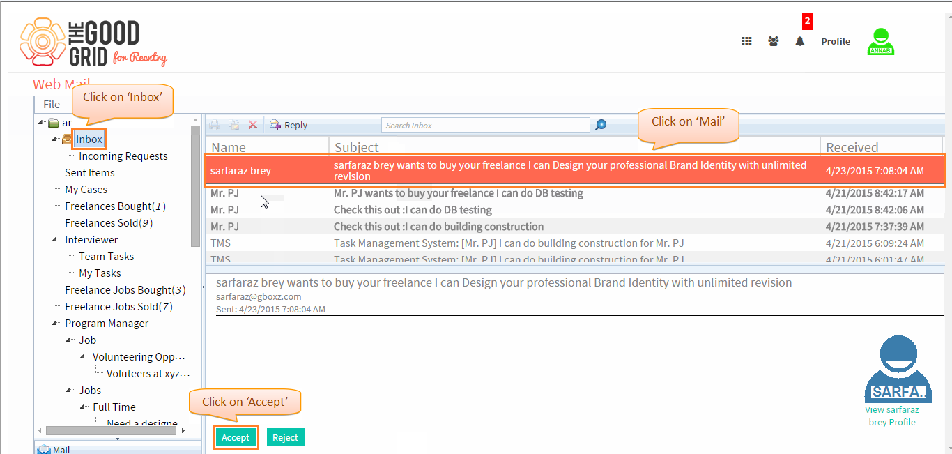Click the Reject button
The height and width of the screenshot is (454, 952).
pyautogui.click(x=286, y=437)
